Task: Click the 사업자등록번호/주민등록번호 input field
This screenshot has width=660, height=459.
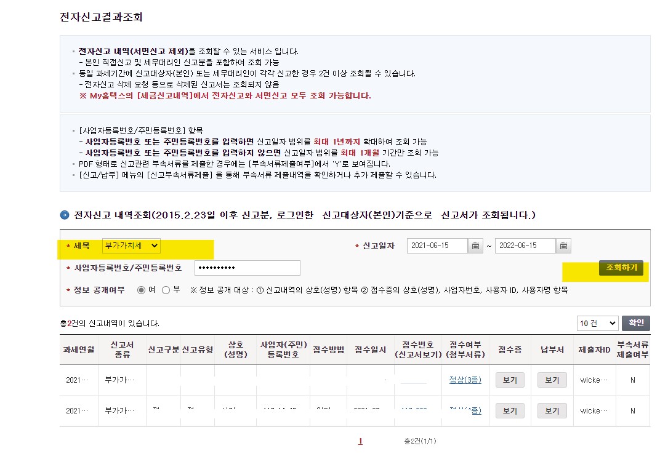Action: tap(247, 268)
